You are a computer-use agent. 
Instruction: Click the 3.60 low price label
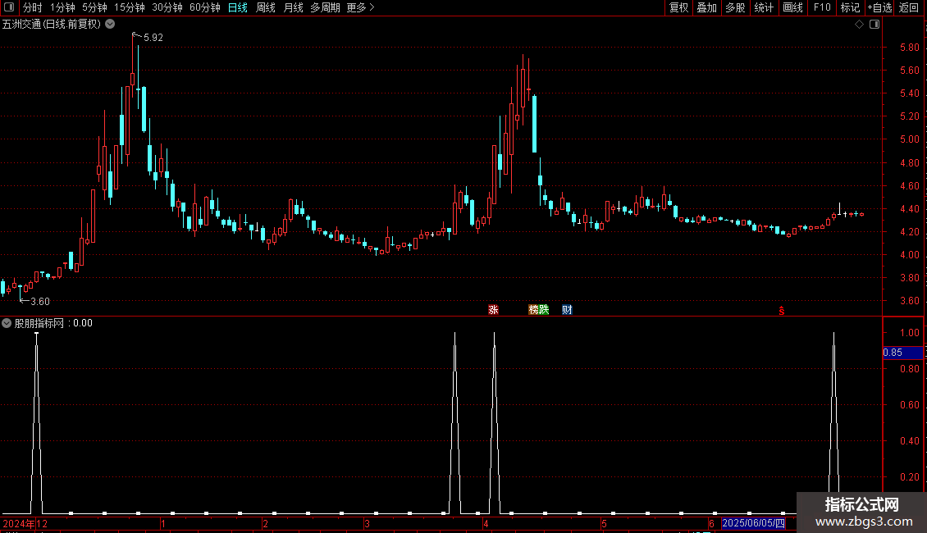39,302
